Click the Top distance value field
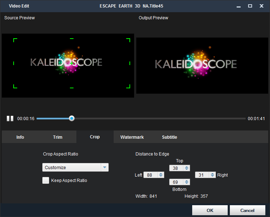The height and width of the screenshot is (217, 270). (176, 168)
